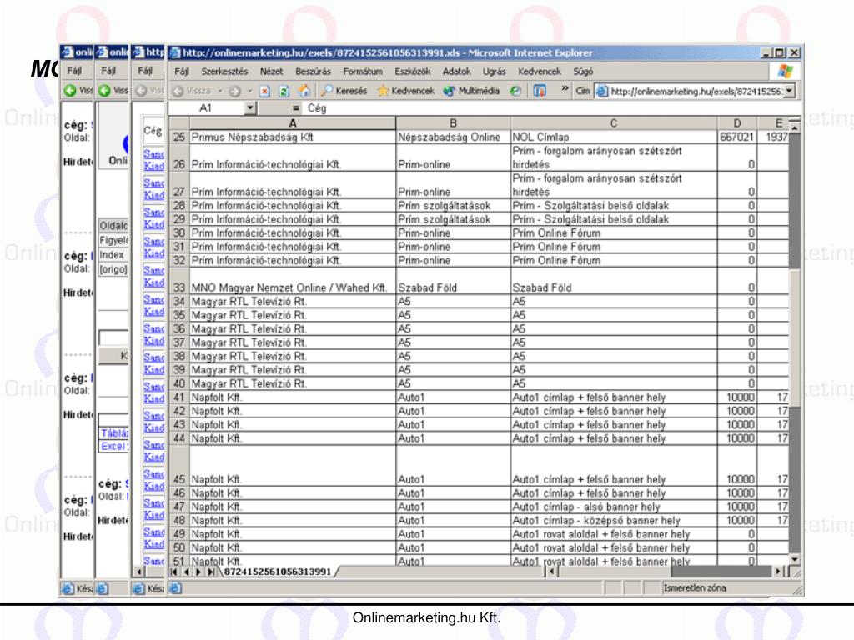Image resolution: width=854 pixels, height=640 pixels.
Task: Click the Windows flag logo in menu bar
Action: point(786,72)
